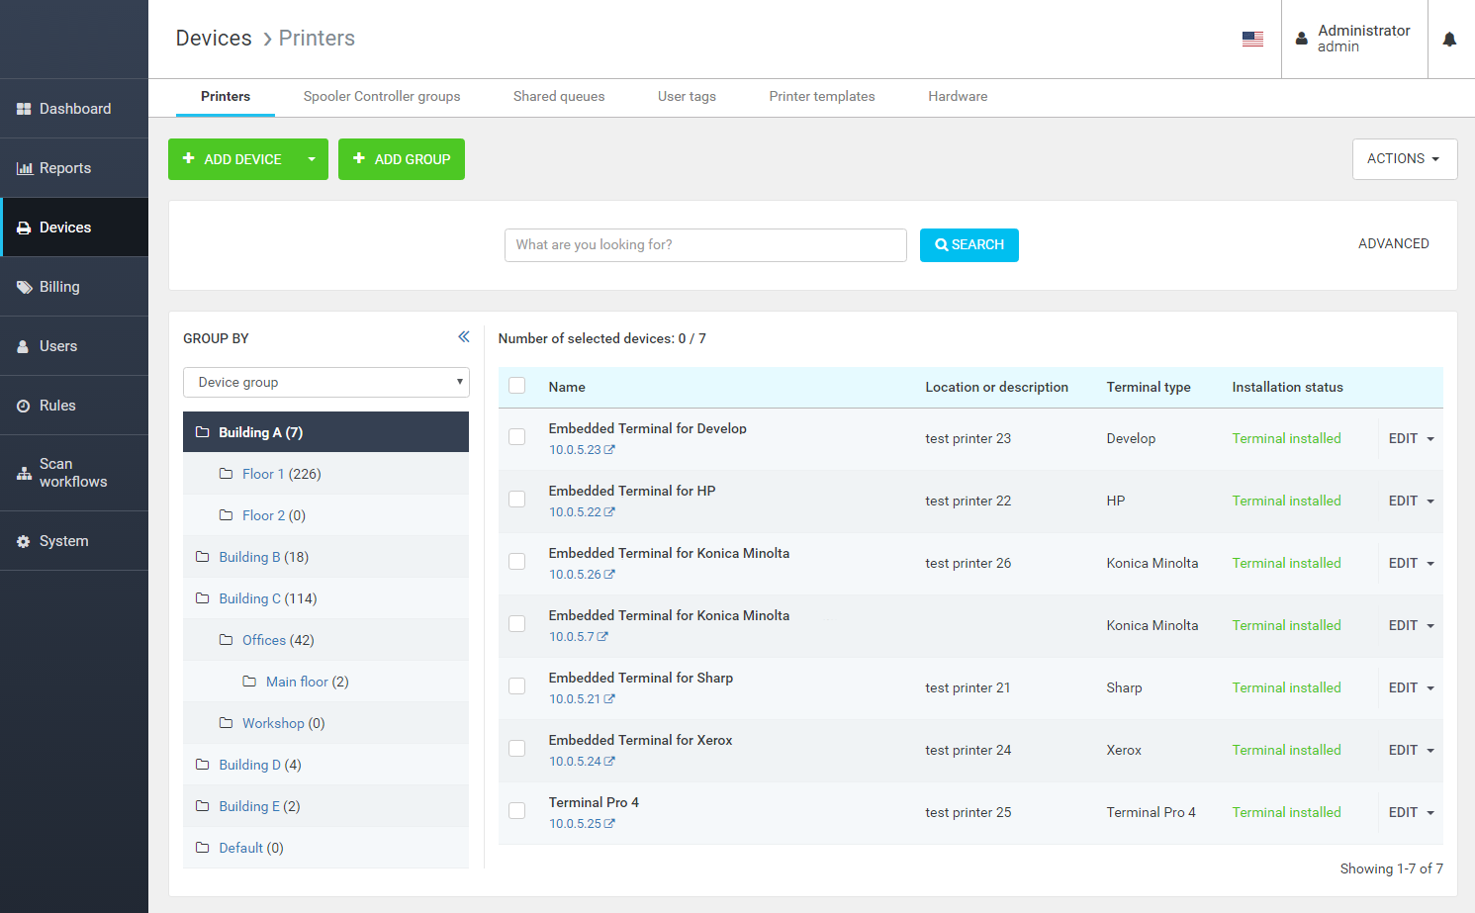Open the Dashboard sidebar icon

(x=24, y=109)
